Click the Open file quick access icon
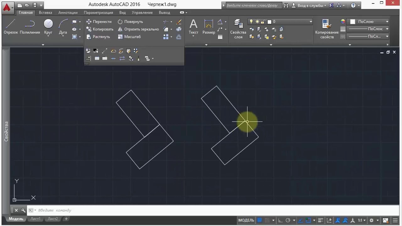 [27, 5]
